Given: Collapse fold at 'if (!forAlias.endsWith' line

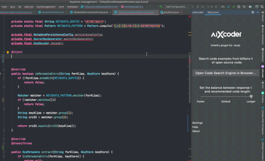Looking at the screenshot, I should (4, 78).
